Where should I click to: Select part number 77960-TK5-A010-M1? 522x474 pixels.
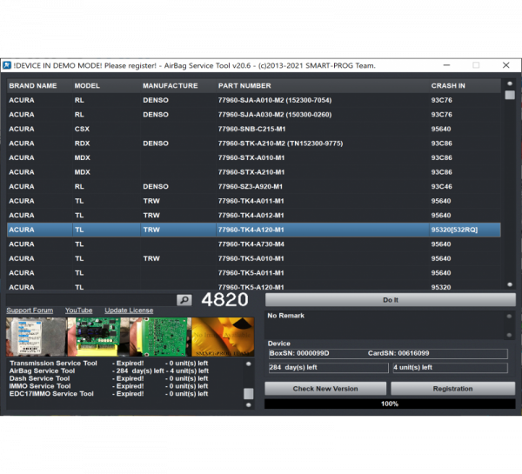(251, 258)
